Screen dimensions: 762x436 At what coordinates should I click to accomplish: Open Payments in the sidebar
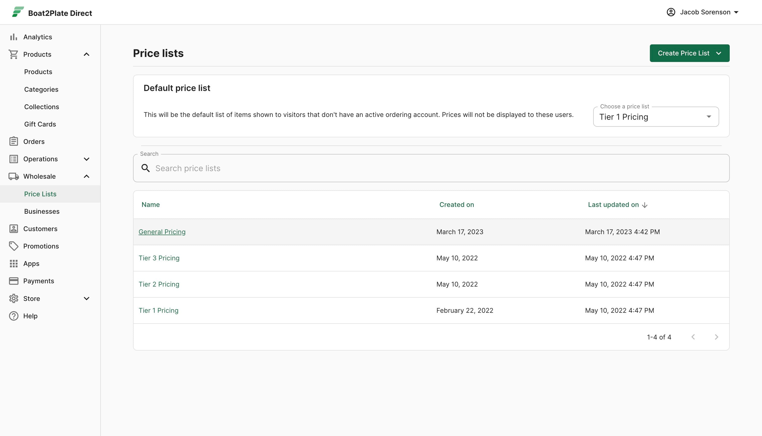39,281
